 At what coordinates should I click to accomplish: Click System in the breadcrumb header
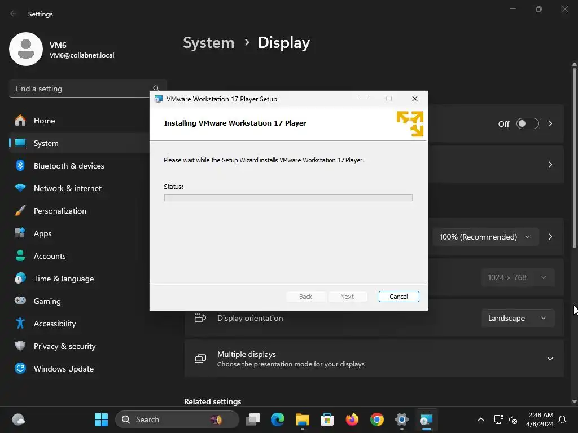pyautogui.click(x=209, y=43)
